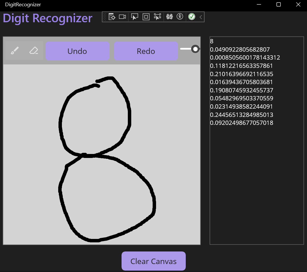Select probability value 0.0490922805682807
This screenshot has height=272, width=307.
point(240,50)
